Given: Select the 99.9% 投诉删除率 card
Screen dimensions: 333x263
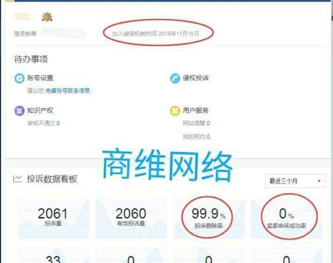Looking at the screenshot, I should point(209,218).
